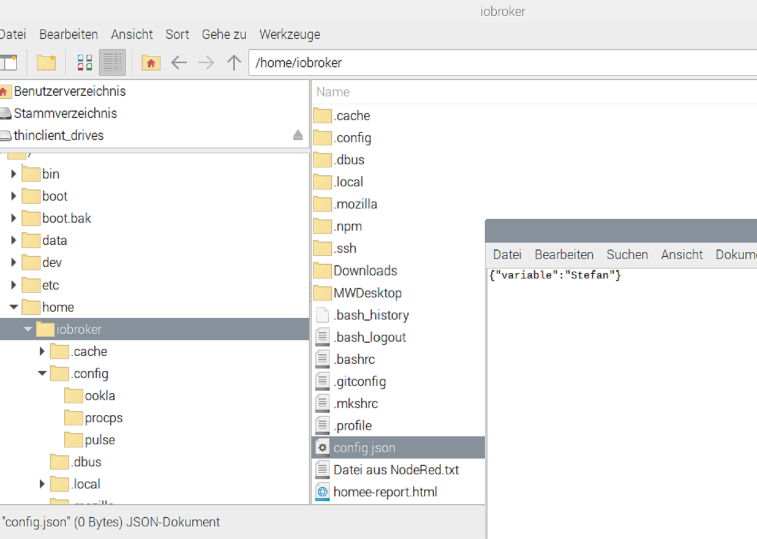Collapse the .config folder in the tree

pos(42,373)
